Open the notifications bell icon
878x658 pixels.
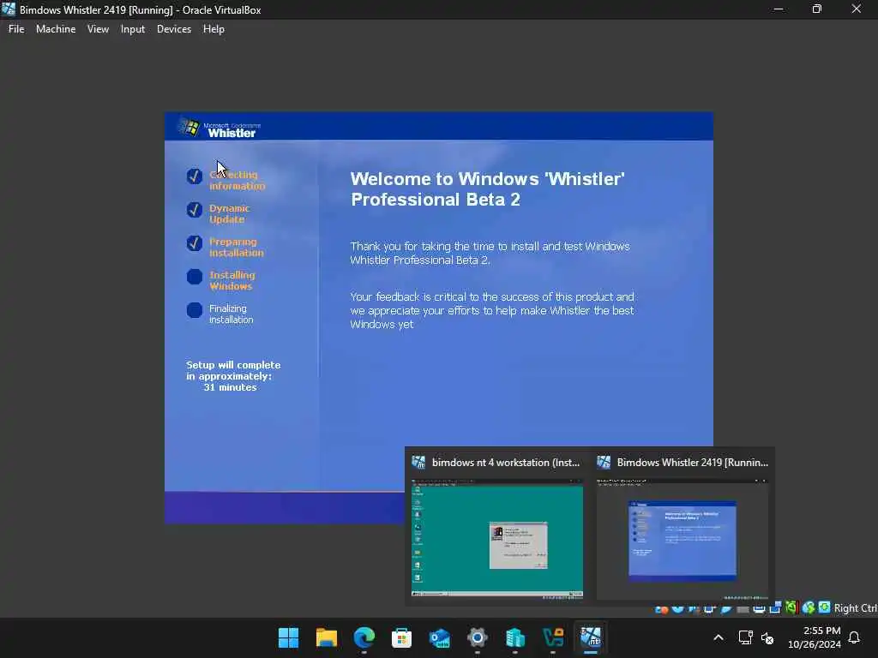854,637
